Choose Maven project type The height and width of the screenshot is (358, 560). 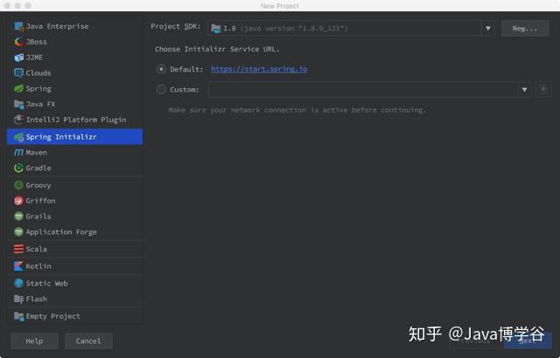coord(74,153)
